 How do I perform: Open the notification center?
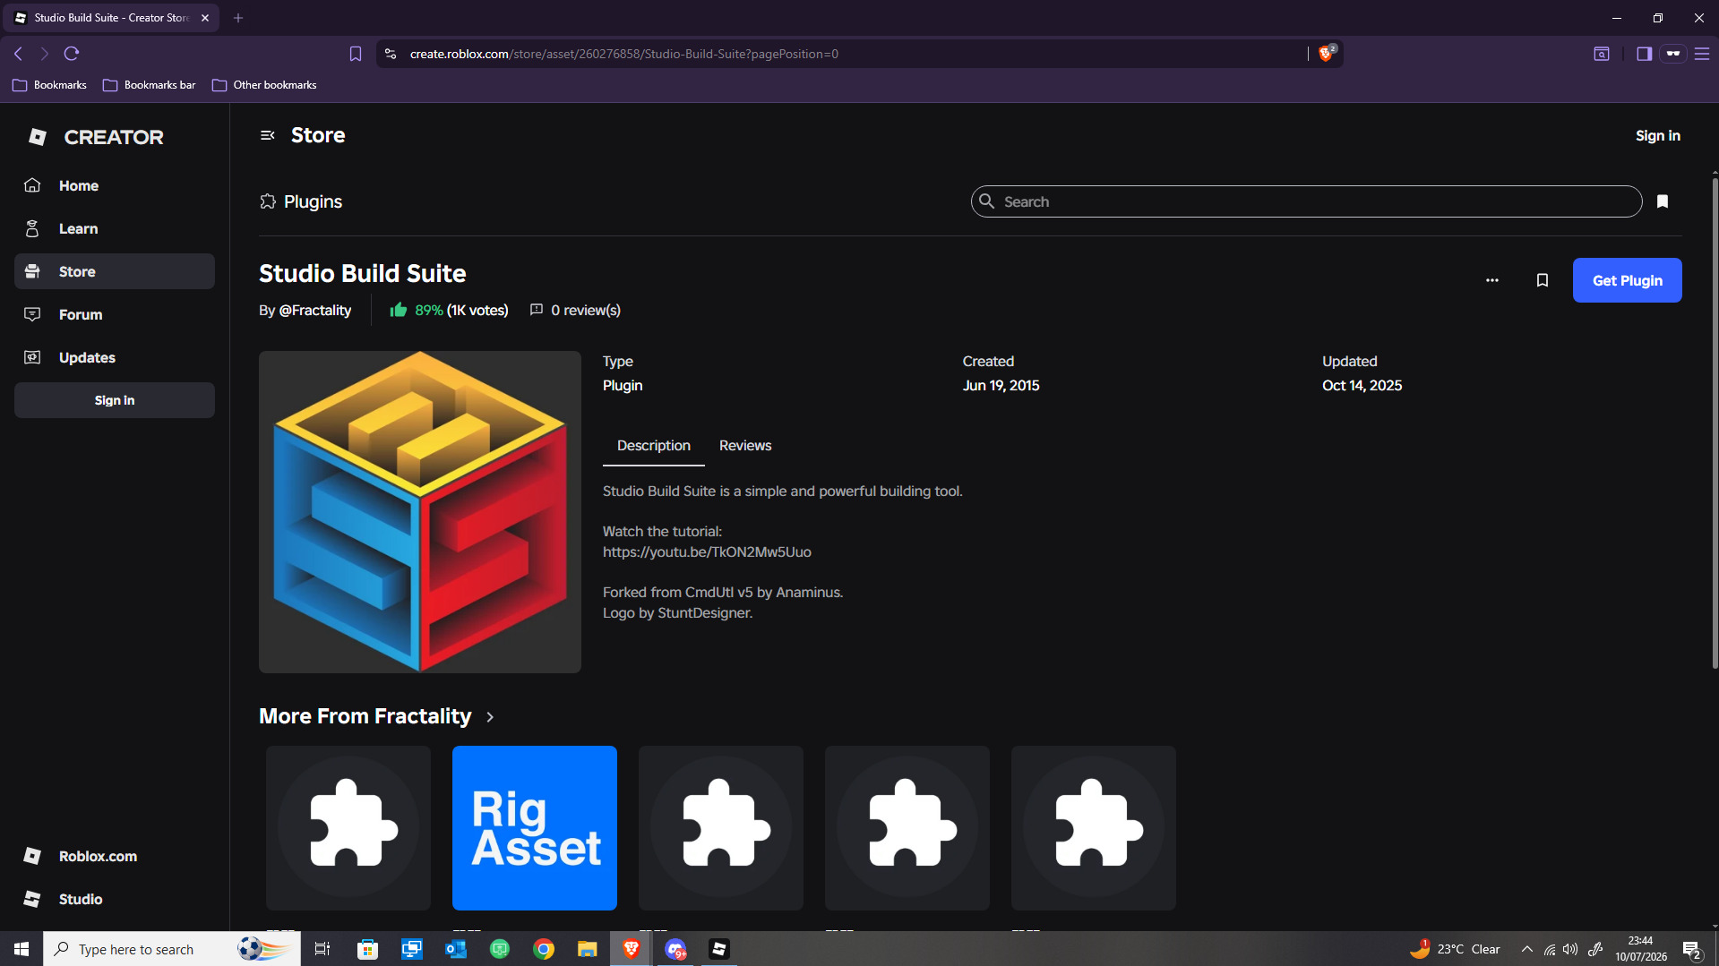tap(1692, 949)
